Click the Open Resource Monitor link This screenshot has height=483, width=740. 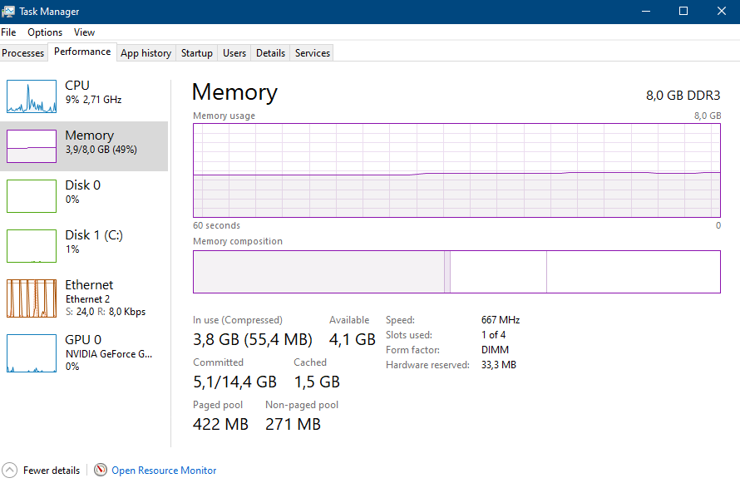(164, 471)
